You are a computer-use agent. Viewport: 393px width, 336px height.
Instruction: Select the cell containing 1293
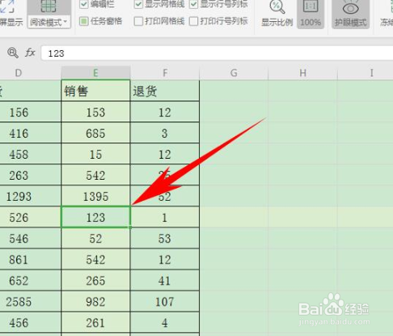30,196
